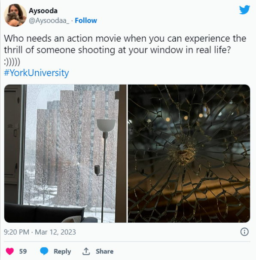Like the tweet with the heart icon
This screenshot has height=260, width=256.
click(10, 251)
